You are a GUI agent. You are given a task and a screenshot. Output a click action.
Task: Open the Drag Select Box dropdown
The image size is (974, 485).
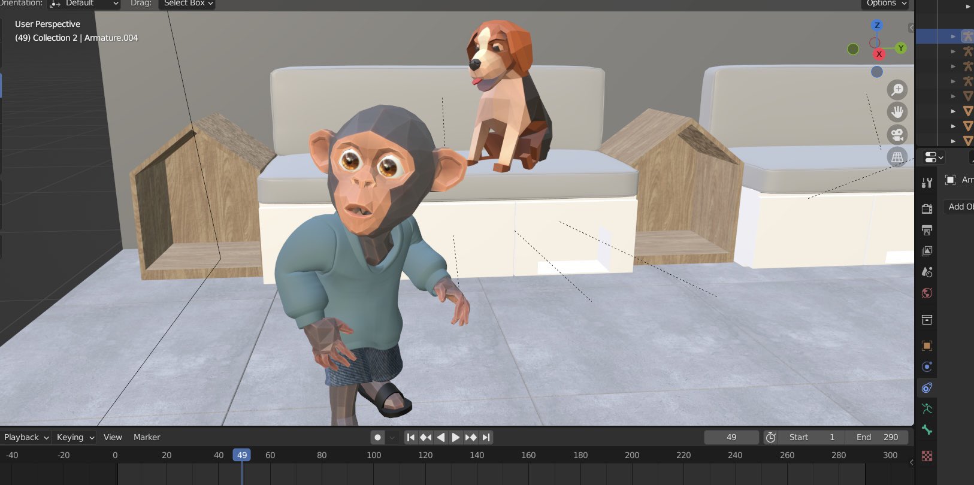point(187,4)
